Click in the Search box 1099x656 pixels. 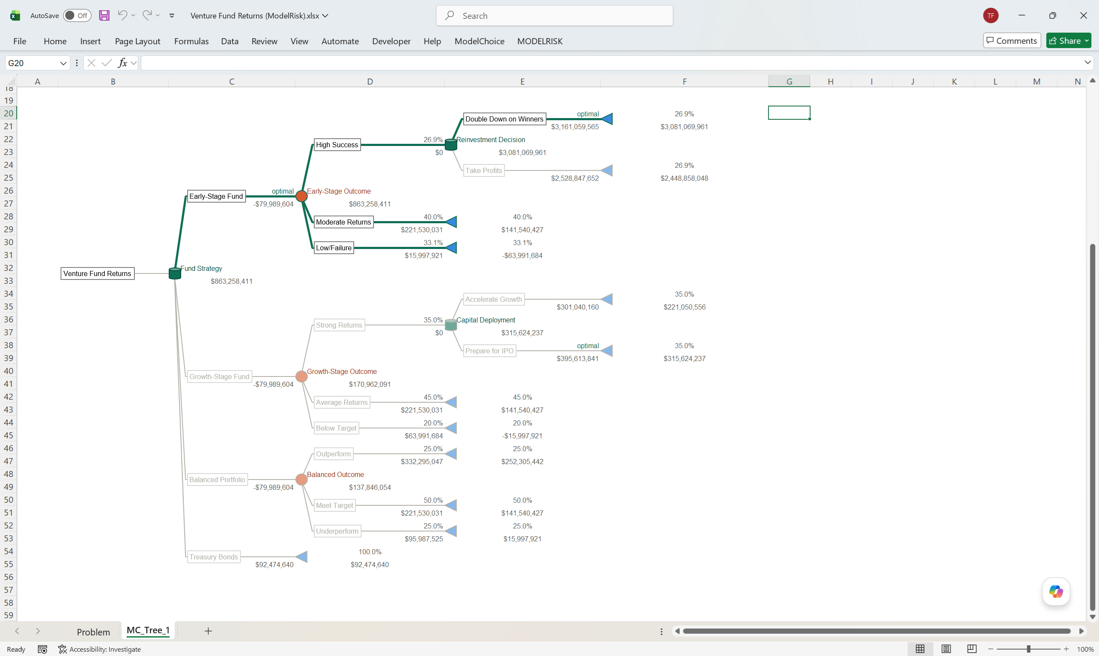click(x=555, y=15)
